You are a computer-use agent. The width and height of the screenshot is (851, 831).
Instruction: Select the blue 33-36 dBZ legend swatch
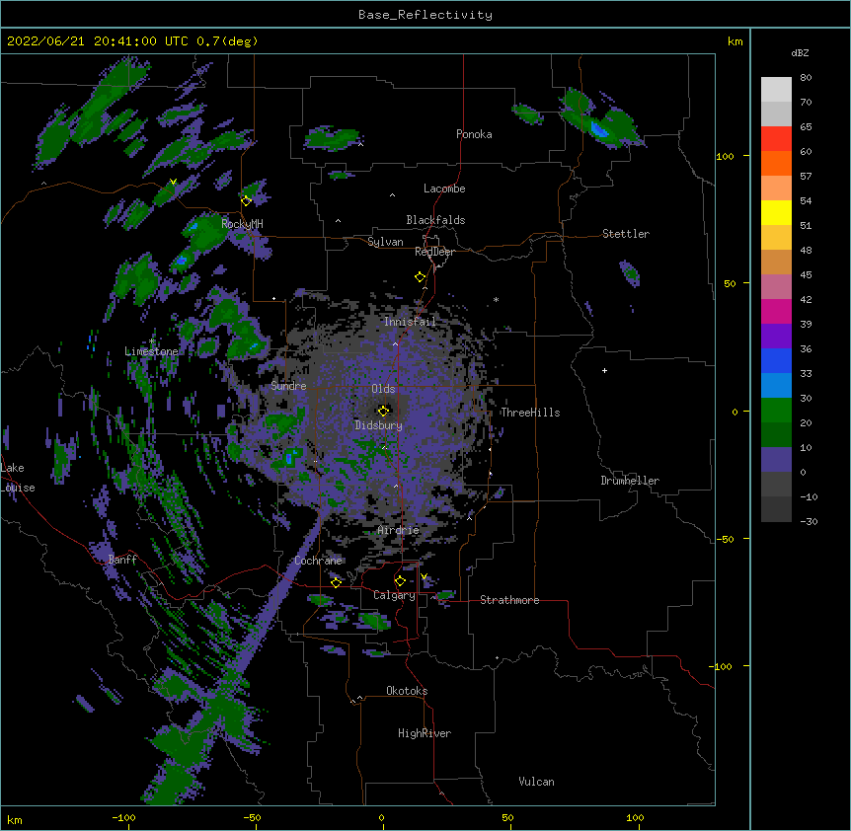click(776, 360)
